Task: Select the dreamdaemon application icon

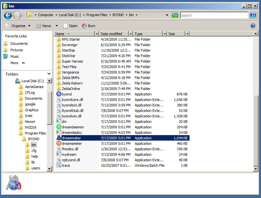Action: 59,127
